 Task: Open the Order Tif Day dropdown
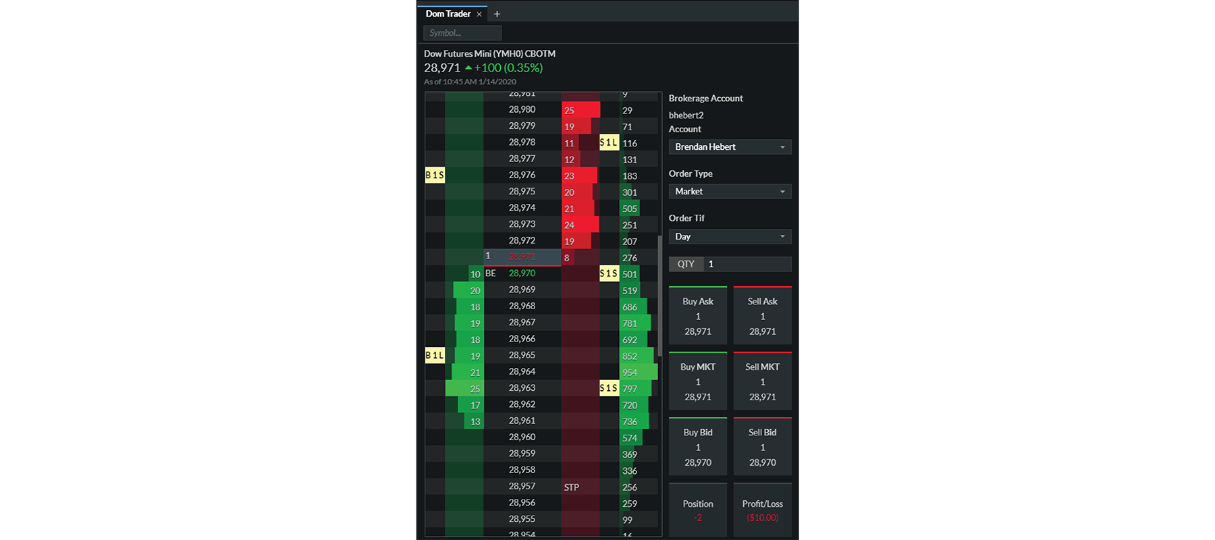pyautogui.click(x=730, y=237)
